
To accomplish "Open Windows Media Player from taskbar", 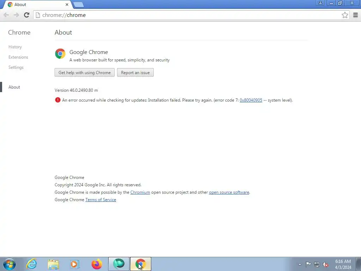I will pos(75,264).
